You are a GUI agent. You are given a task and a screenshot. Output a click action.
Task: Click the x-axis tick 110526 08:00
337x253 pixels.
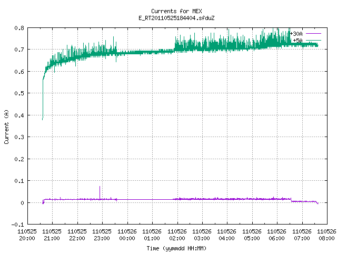point(326,235)
